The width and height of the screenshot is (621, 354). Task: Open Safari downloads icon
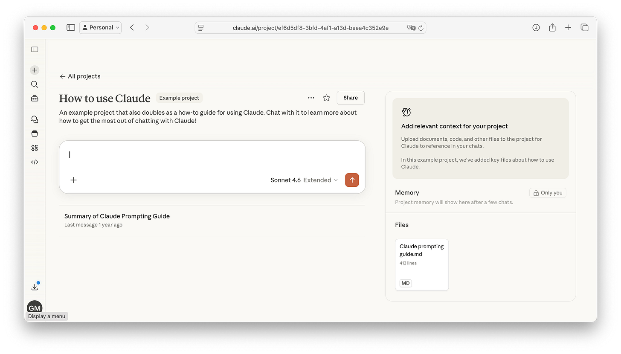(536, 27)
